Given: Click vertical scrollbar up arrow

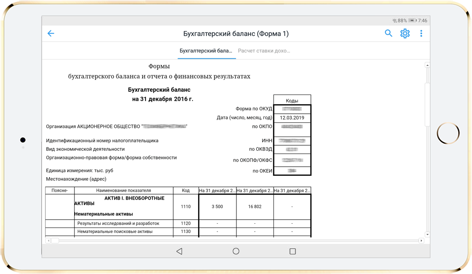Looking at the screenshot, I should tap(427, 65).
